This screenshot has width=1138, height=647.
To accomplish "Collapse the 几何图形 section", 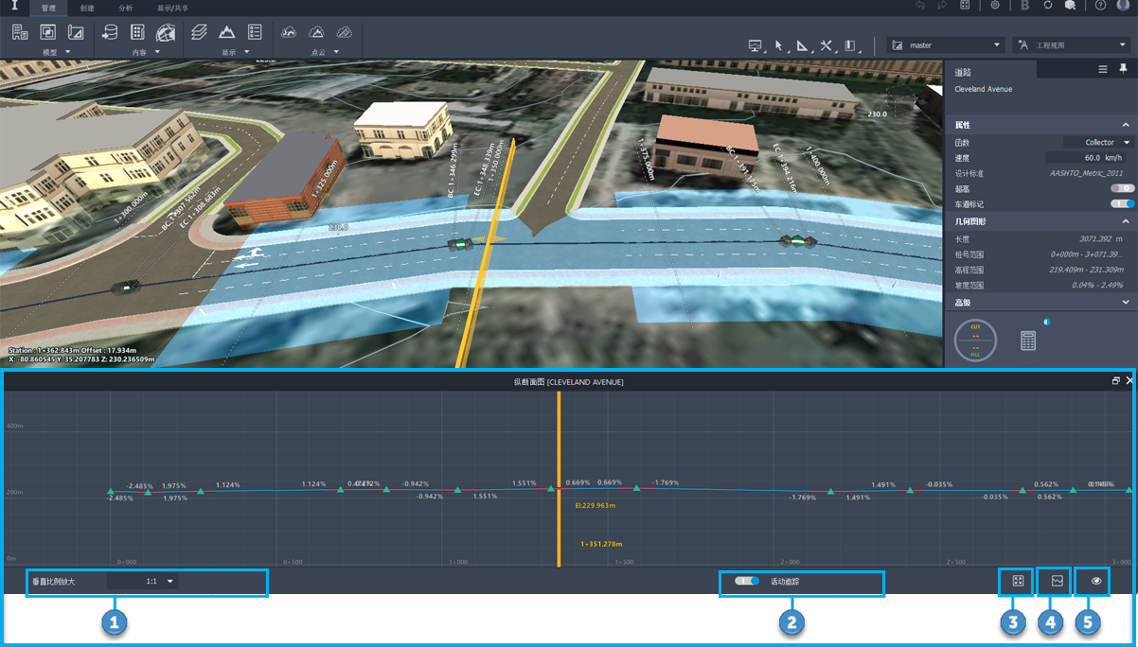I will point(1126,221).
